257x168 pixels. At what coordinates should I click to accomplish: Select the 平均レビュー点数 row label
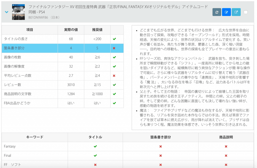click(x=18, y=76)
